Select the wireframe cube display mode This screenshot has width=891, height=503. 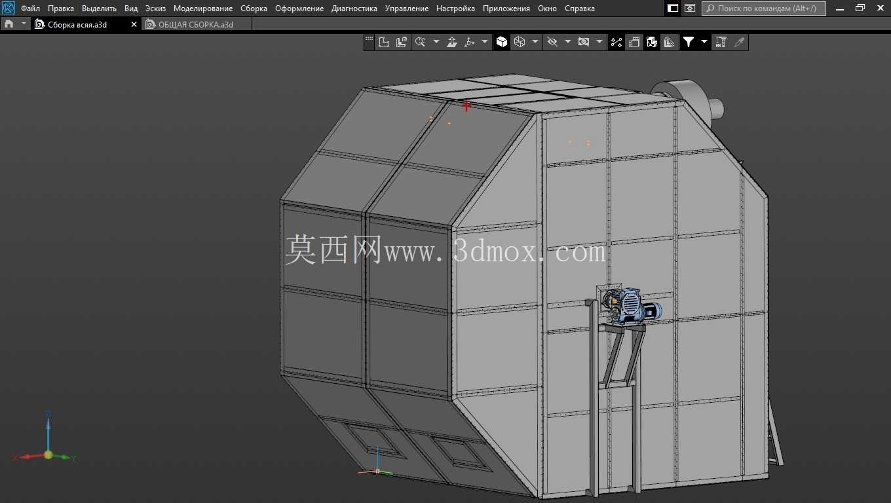(x=520, y=42)
